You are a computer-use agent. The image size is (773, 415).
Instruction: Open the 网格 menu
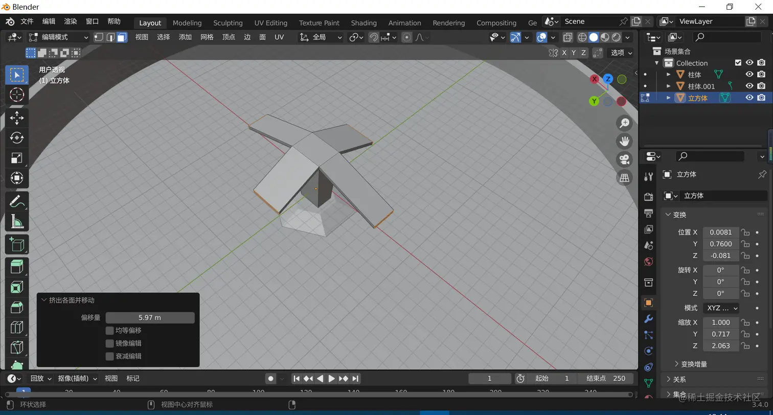pos(207,37)
